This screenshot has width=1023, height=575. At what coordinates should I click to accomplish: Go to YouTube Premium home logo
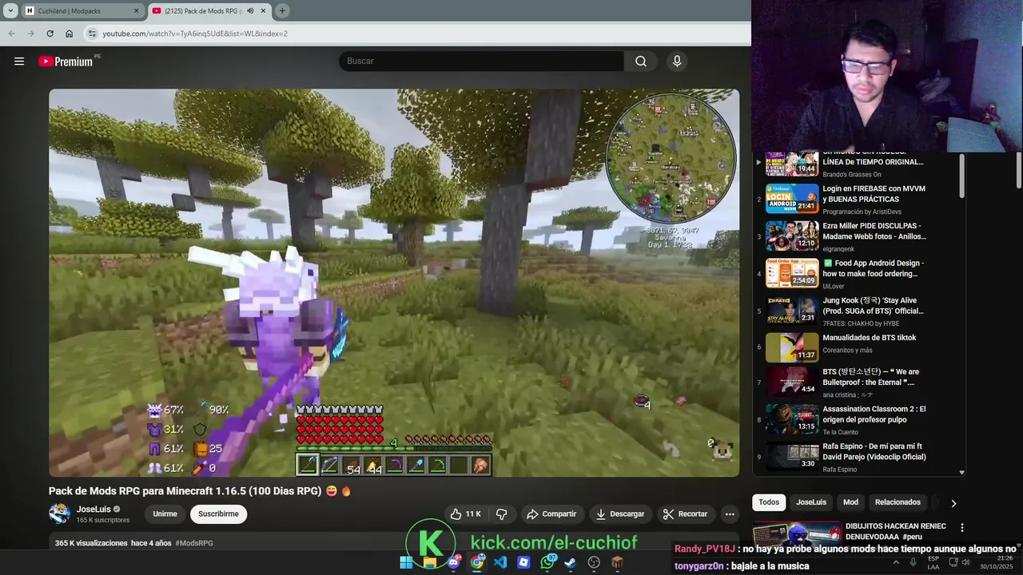67,61
